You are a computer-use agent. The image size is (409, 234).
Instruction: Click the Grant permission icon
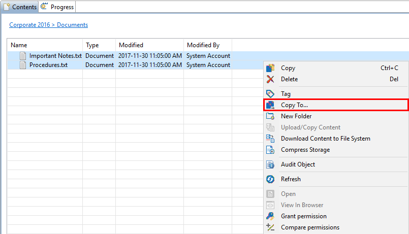coord(270,216)
